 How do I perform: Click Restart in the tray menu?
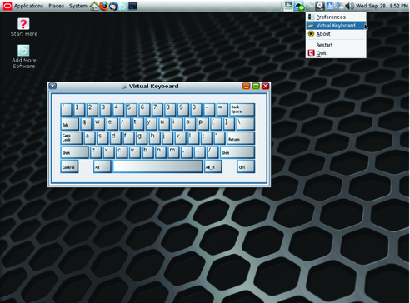coord(336,45)
